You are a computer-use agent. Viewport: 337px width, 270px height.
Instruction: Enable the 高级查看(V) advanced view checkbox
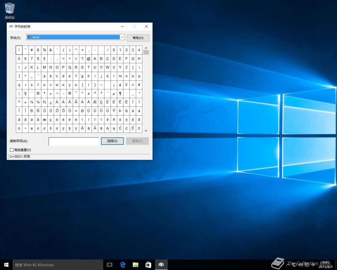pyautogui.click(x=12, y=150)
